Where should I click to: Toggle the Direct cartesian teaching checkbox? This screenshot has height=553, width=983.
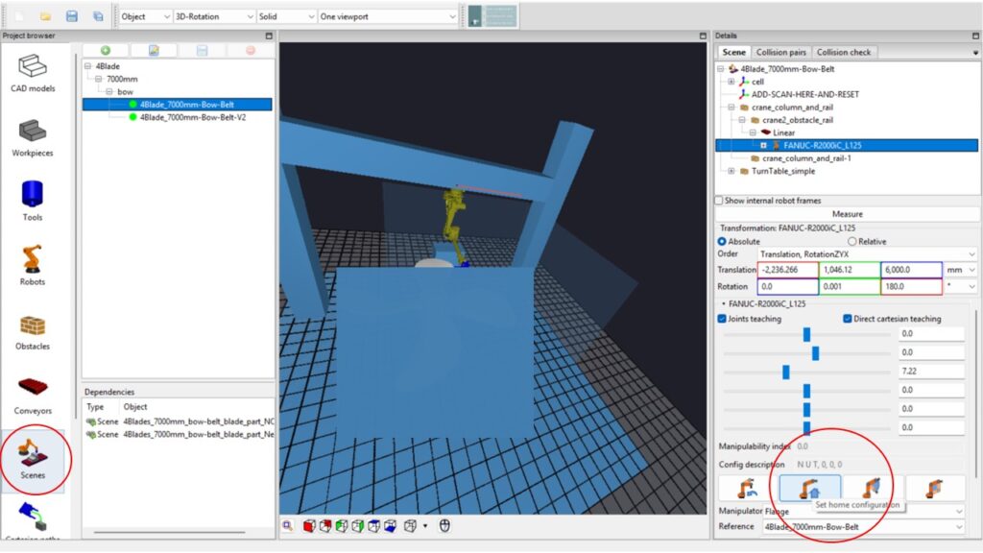tap(848, 319)
